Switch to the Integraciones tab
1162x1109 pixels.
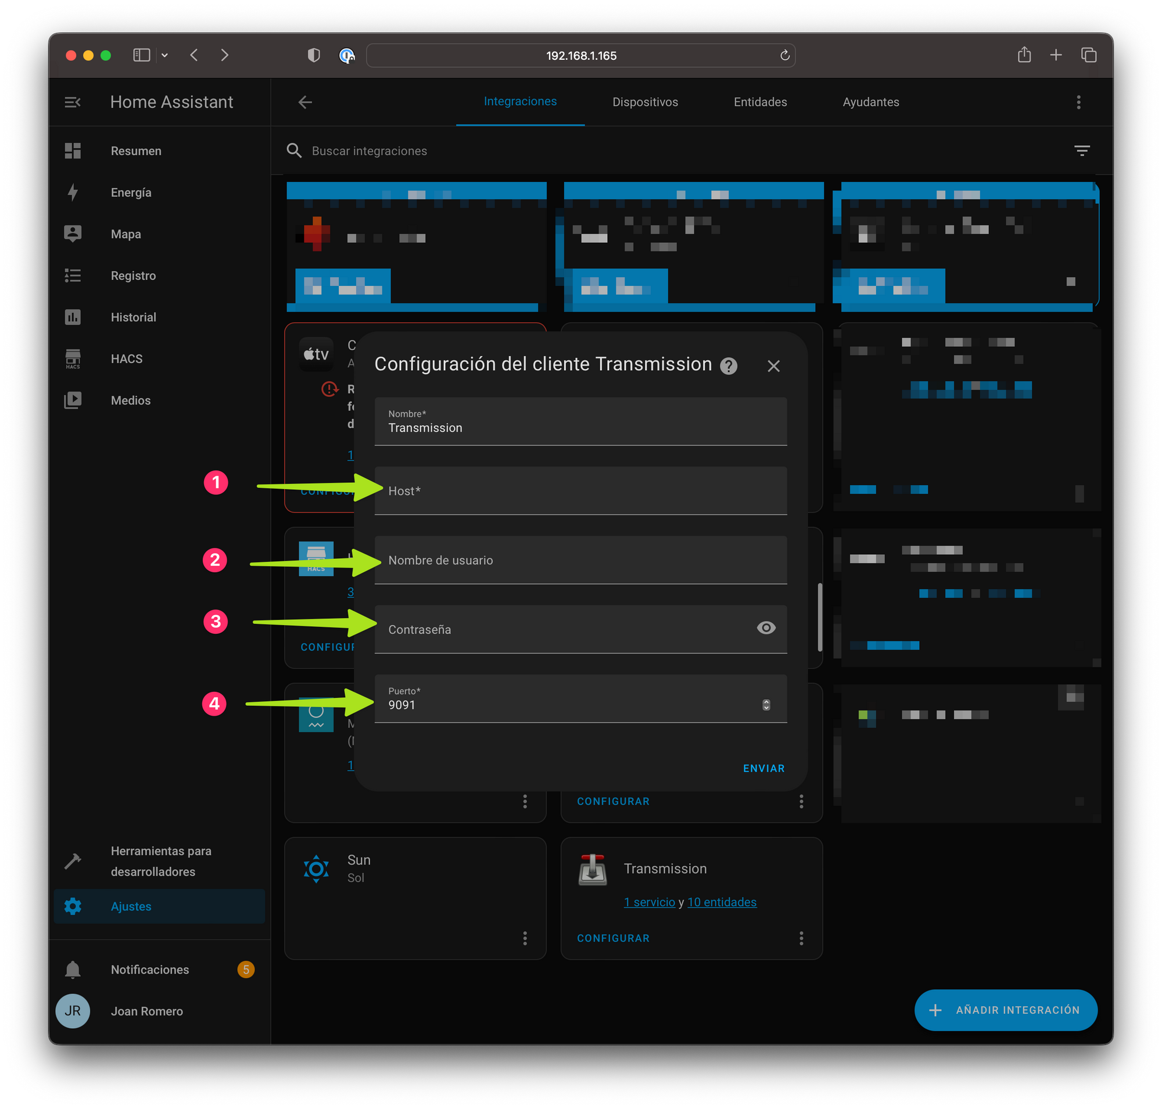click(520, 102)
